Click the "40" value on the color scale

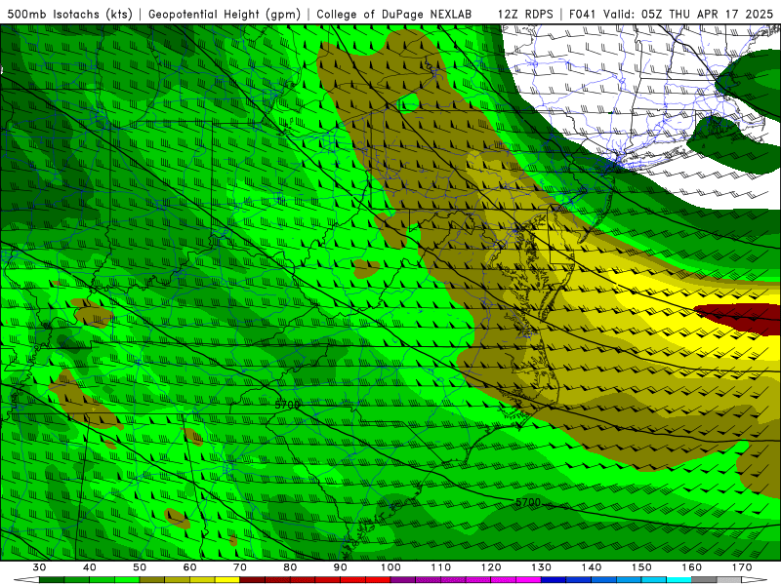click(x=90, y=567)
